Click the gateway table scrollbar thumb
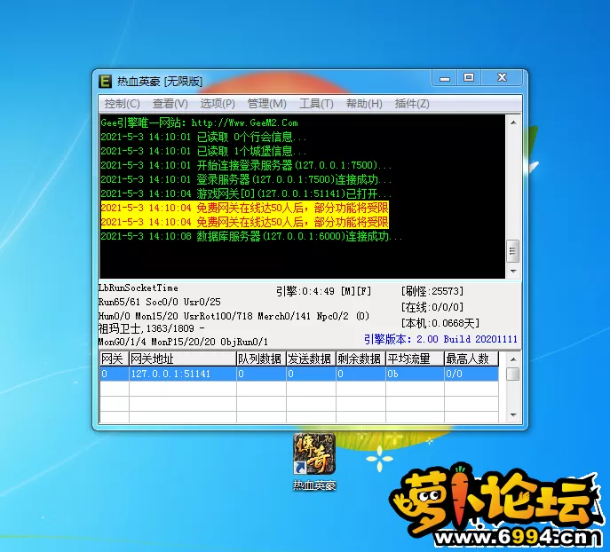 (x=513, y=374)
